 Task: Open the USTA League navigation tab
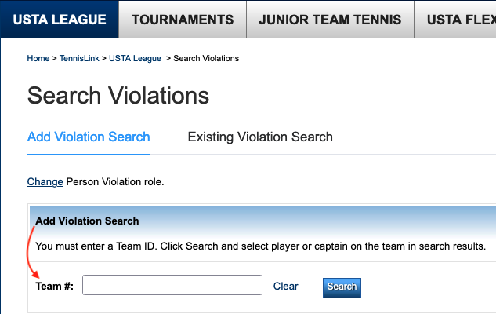click(x=60, y=20)
